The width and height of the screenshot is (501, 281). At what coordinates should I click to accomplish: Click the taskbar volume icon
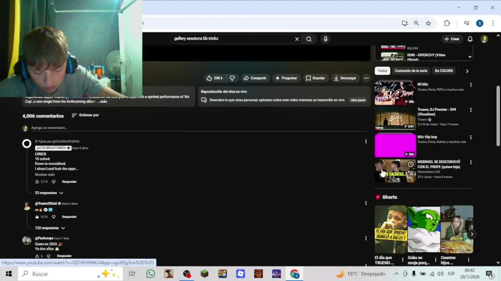(x=441, y=274)
